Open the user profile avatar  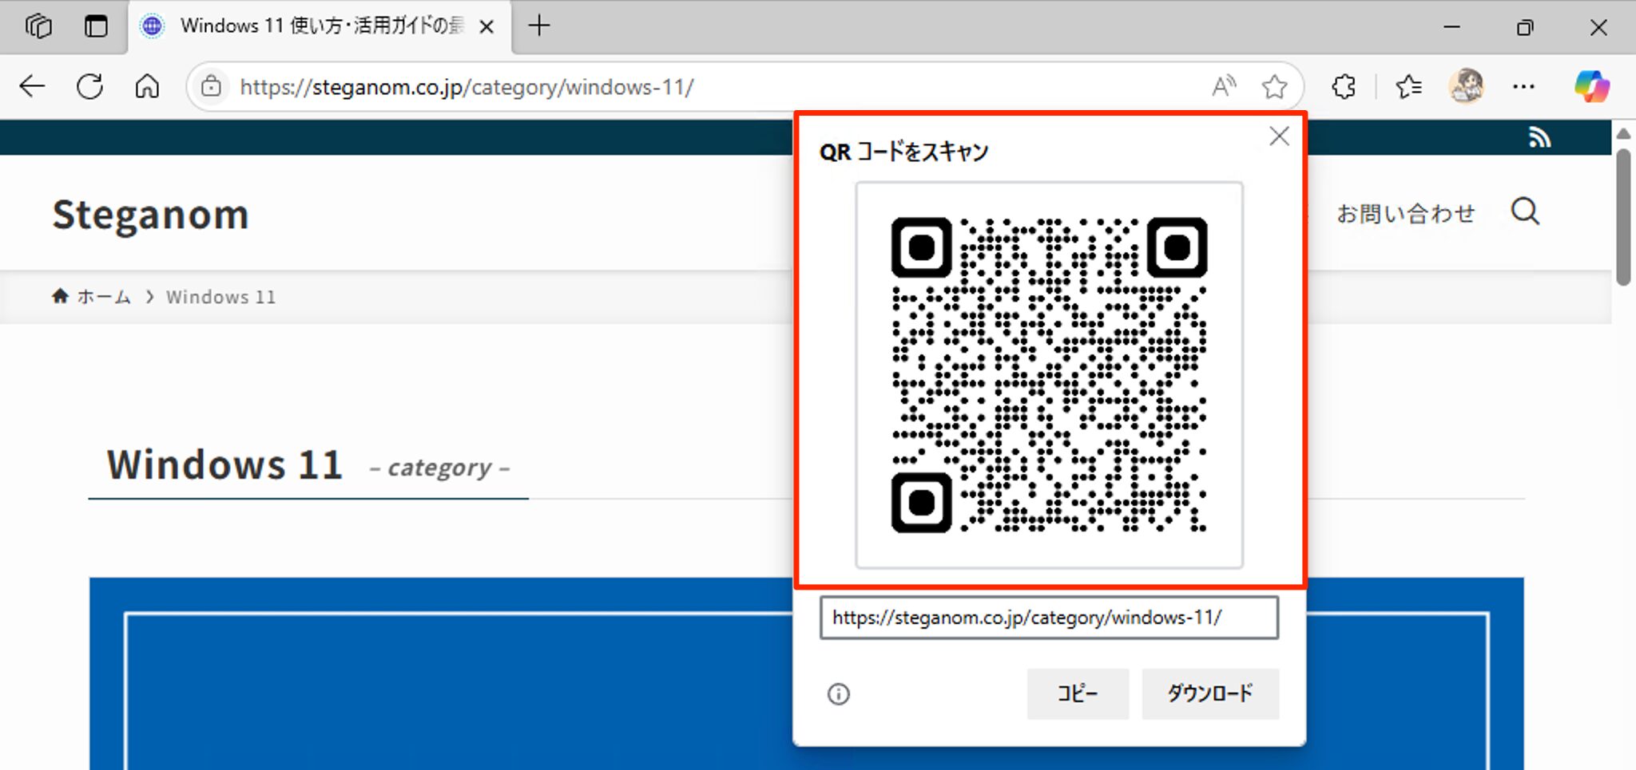(1467, 86)
